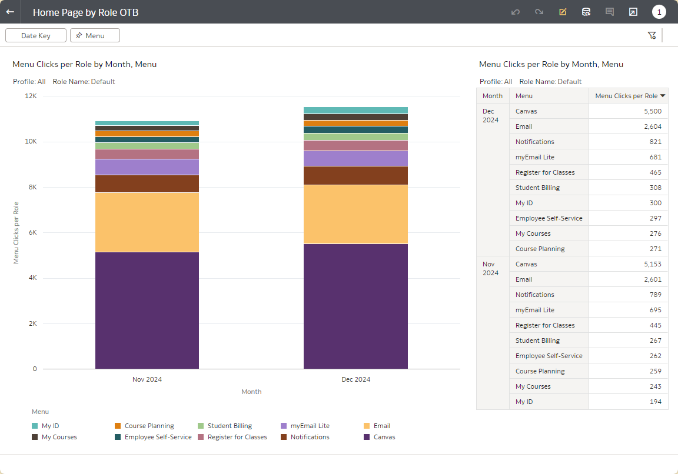678x474 pixels.
Task: Click the refresh data icon
Action: 586,12
